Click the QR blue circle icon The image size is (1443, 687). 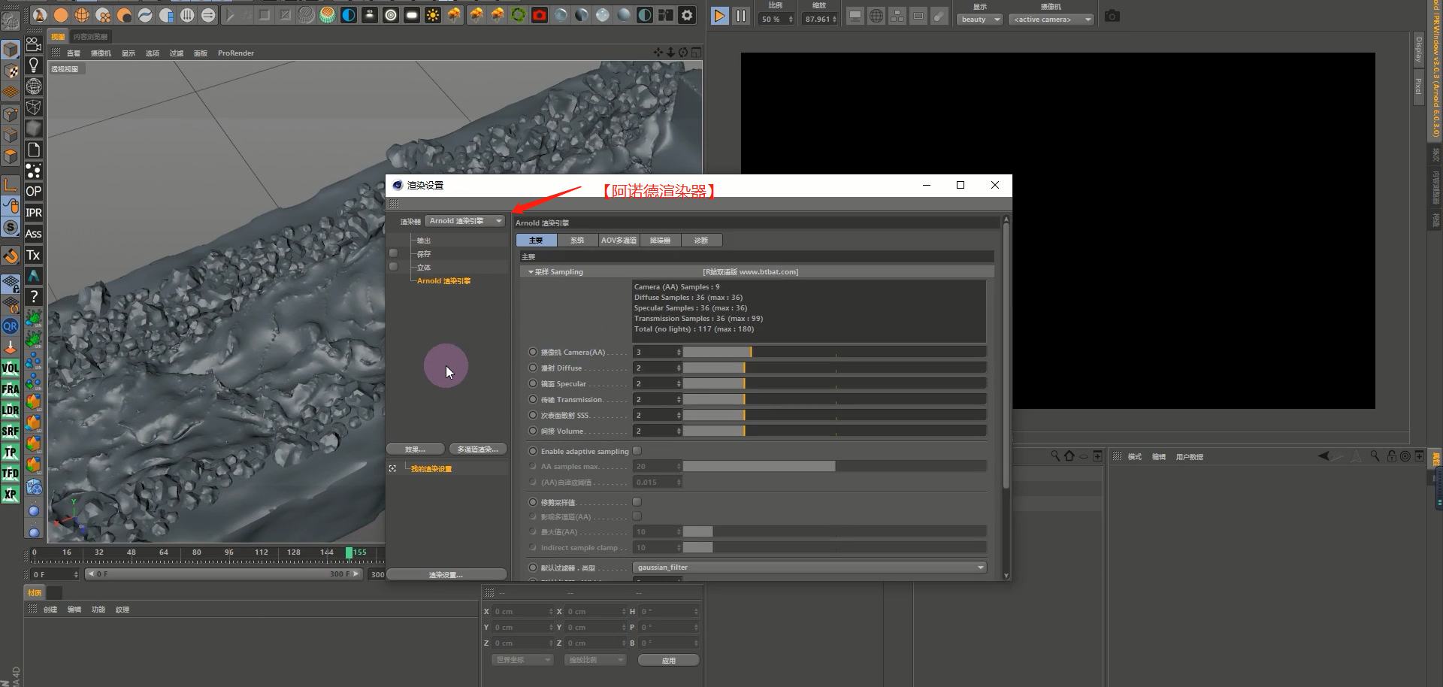(x=11, y=326)
